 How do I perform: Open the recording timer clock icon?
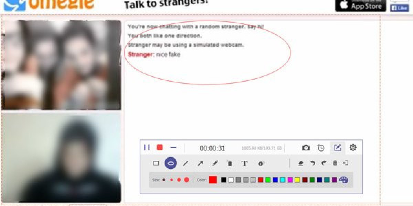pos(321,148)
